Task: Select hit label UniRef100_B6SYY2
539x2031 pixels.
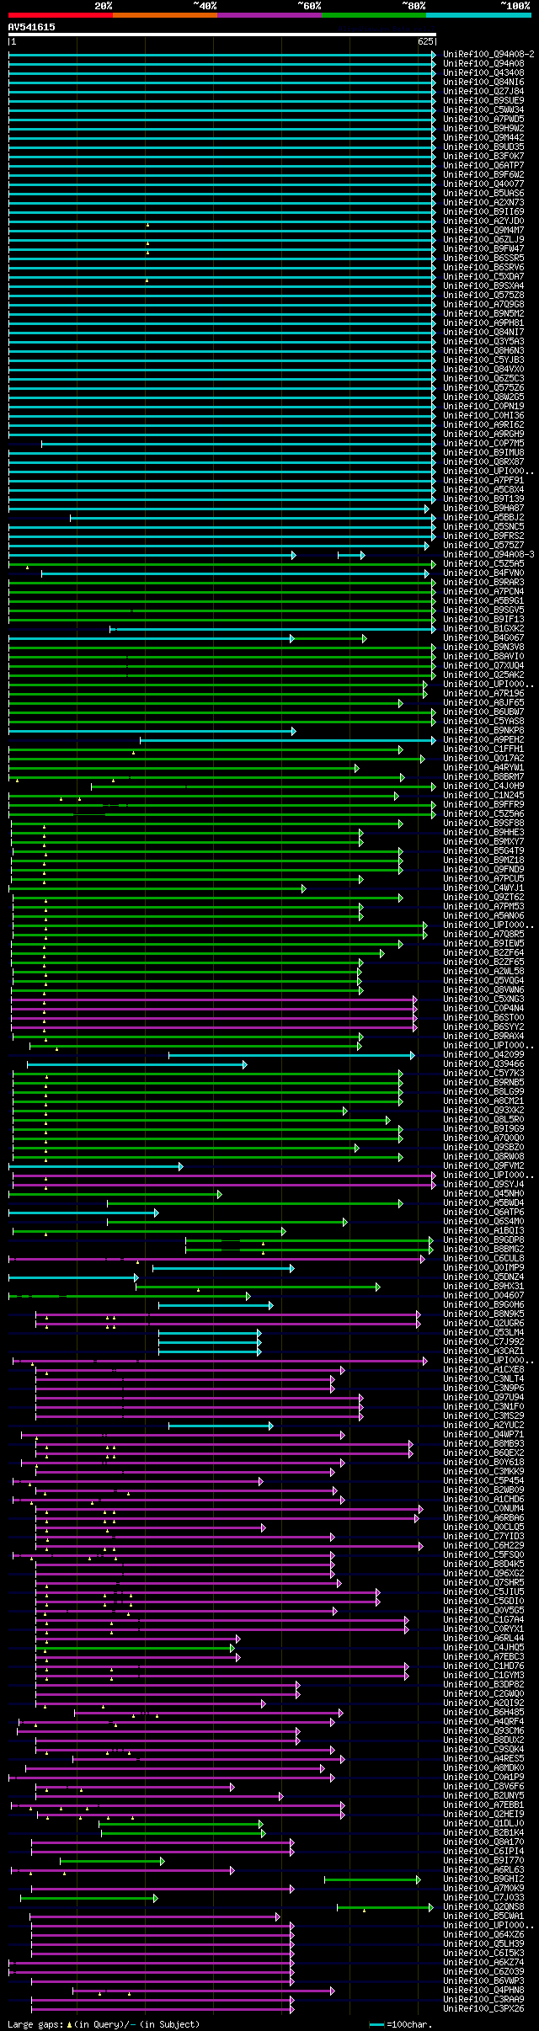Action: coord(483,1026)
